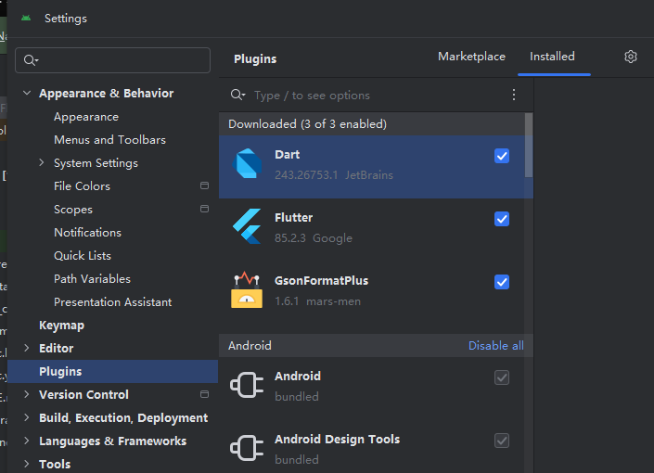
Task: Collapse the Appearance & Behavior section
Action: (27, 93)
